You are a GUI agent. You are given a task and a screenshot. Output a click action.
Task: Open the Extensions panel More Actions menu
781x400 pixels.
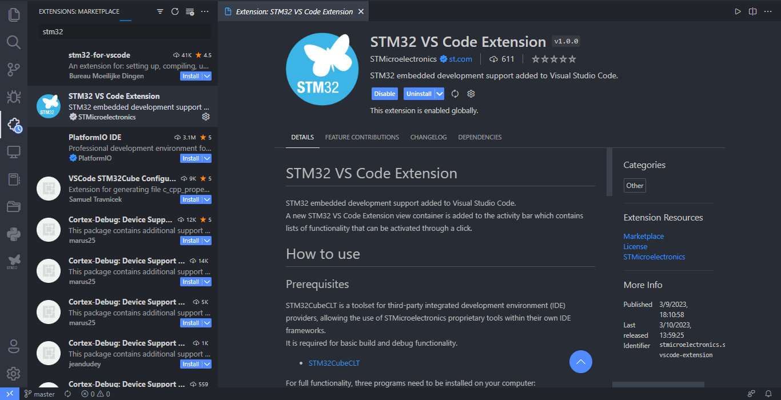click(x=205, y=11)
